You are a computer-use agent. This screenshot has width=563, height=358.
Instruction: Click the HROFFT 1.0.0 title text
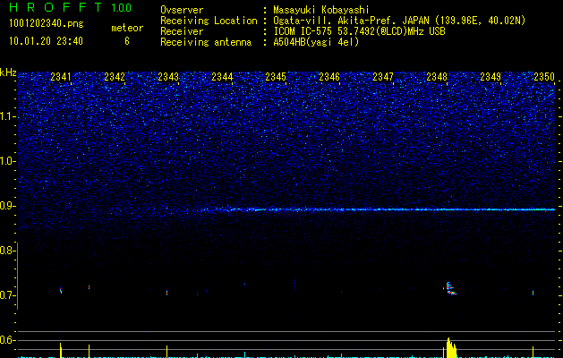[x=70, y=7]
